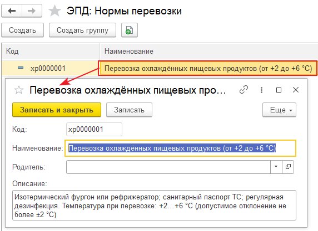Add the item card to favorites via the star outline
Viewport: 318px width, 231px height.
coord(19,90)
